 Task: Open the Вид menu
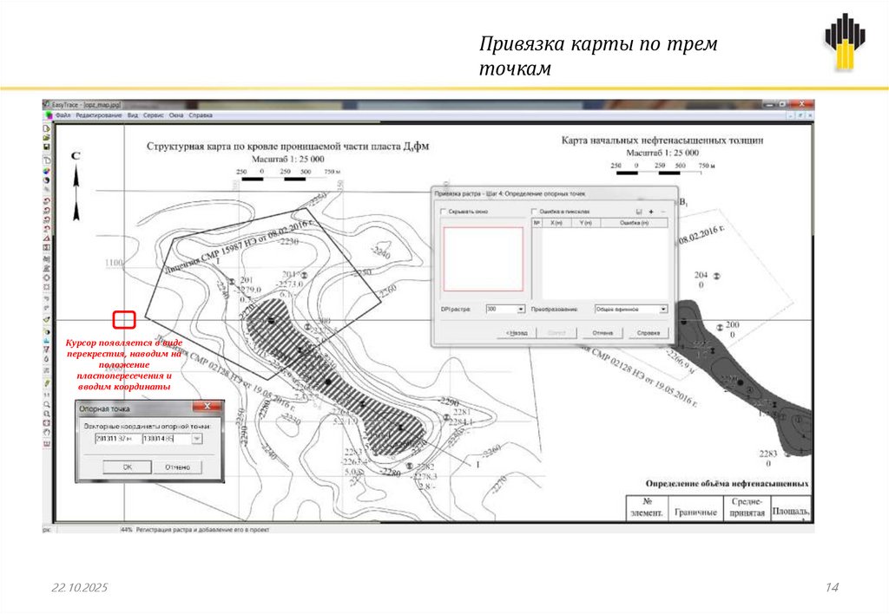tap(133, 115)
